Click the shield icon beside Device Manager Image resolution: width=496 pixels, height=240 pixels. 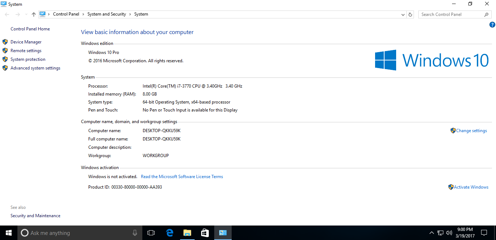coord(5,42)
